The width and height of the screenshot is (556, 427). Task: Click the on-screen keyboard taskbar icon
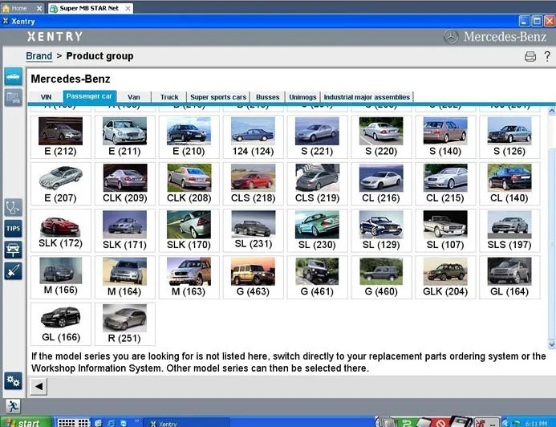point(74,423)
